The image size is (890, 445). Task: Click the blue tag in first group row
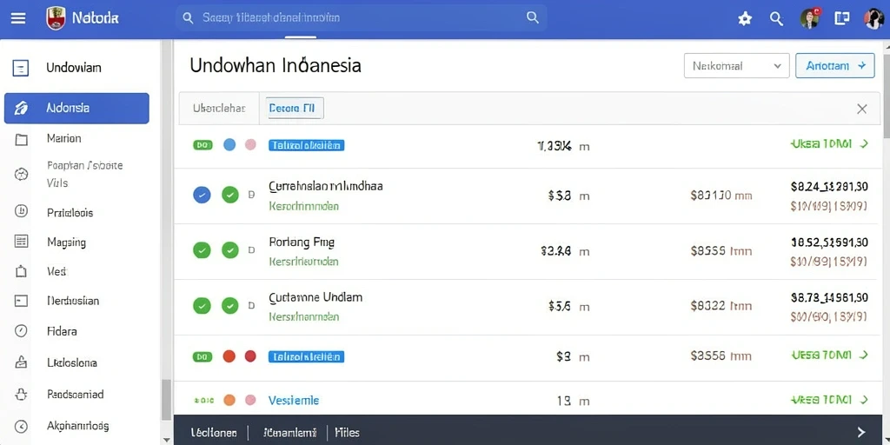(307, 145)
